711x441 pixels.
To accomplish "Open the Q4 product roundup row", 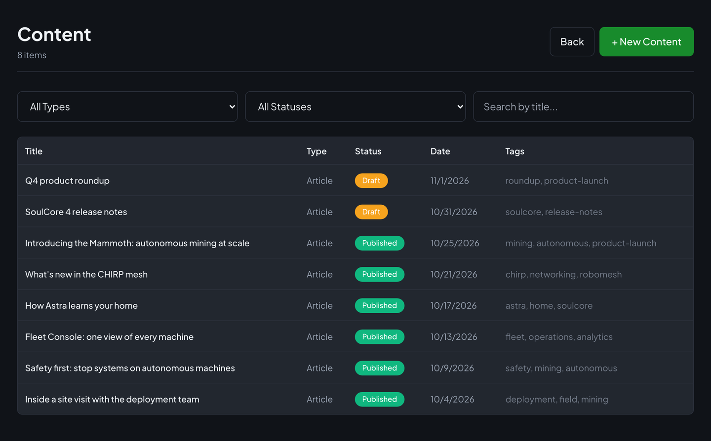I will pos(355,181).
